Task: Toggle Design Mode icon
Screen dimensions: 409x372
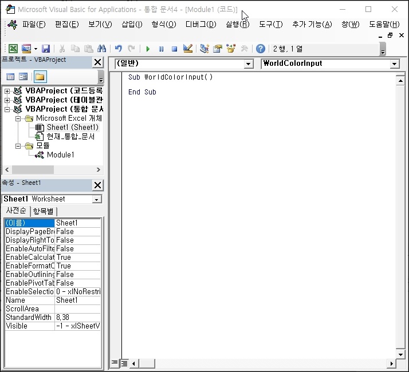Action: pos(188,49)
